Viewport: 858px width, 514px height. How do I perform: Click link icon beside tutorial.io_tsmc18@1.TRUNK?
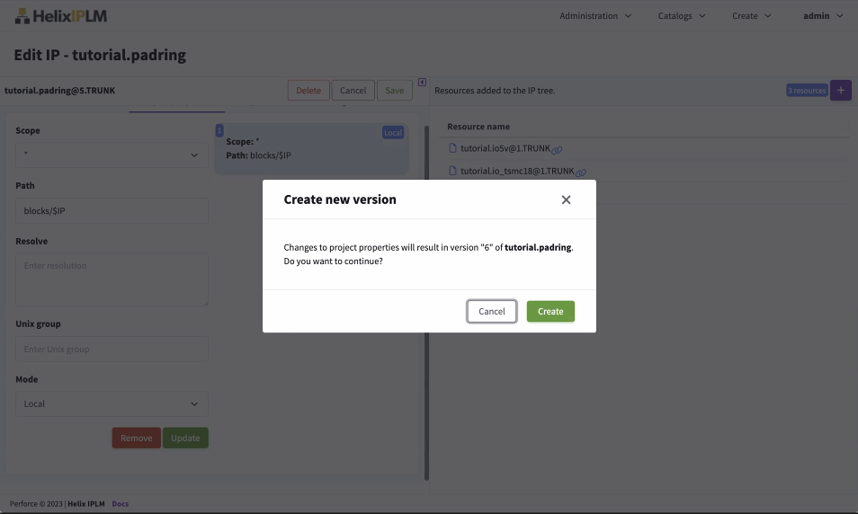tap(581, 173)
